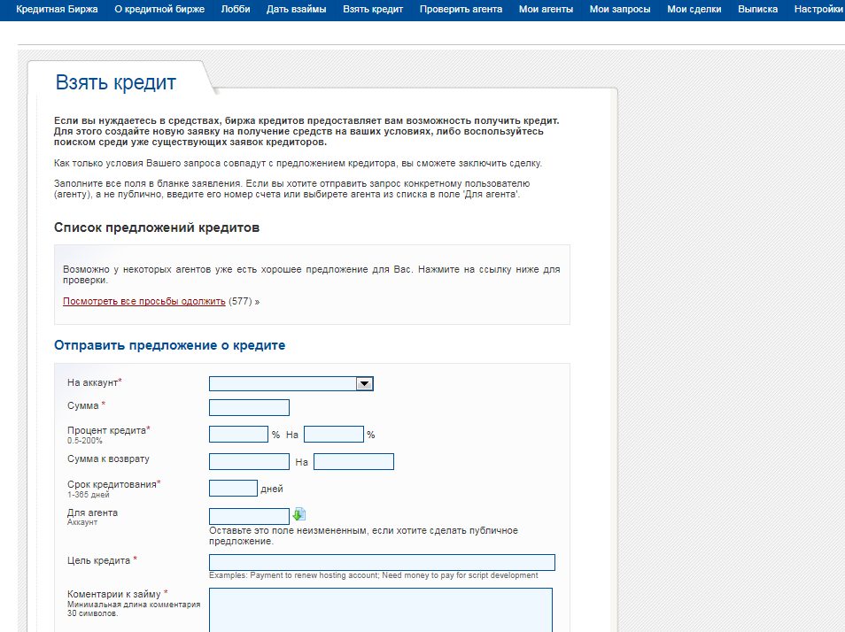Screen dimensions: 845x632
Task: Click the first Процент кредита percent field
Action: tap(238, 435)
